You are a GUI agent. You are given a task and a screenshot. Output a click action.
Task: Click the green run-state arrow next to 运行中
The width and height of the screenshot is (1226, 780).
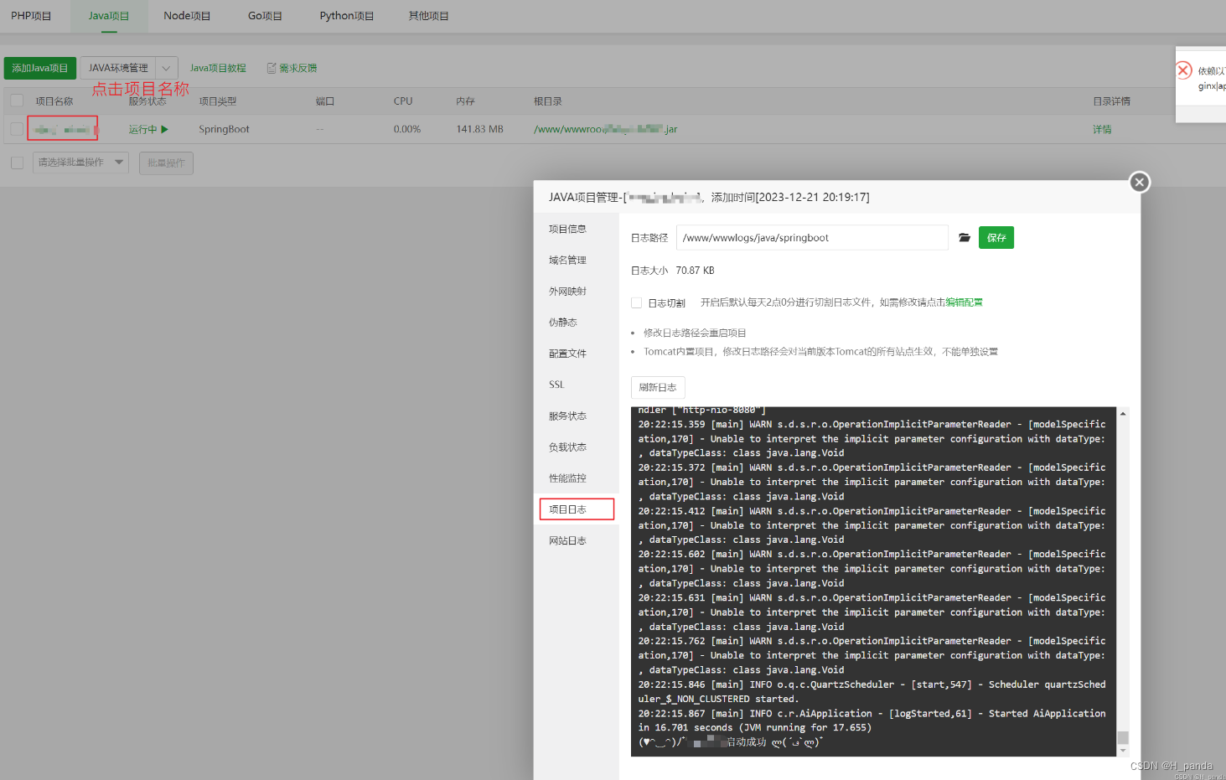click(x=165, y=129)
